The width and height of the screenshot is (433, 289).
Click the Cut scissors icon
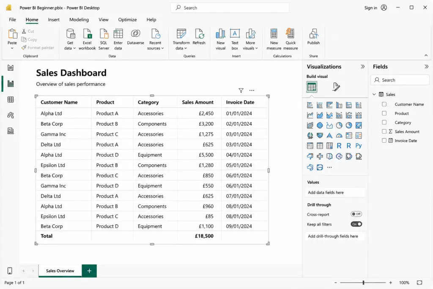click(x=24, y=31)
